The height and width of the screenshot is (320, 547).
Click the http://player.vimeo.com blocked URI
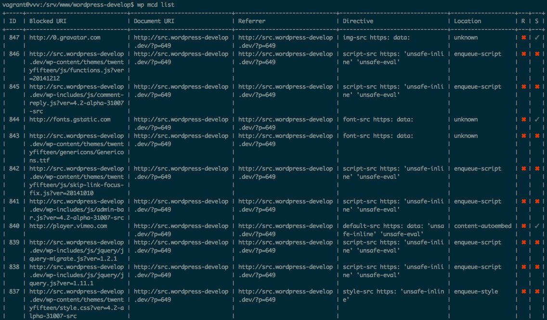(x=68, y=226)
